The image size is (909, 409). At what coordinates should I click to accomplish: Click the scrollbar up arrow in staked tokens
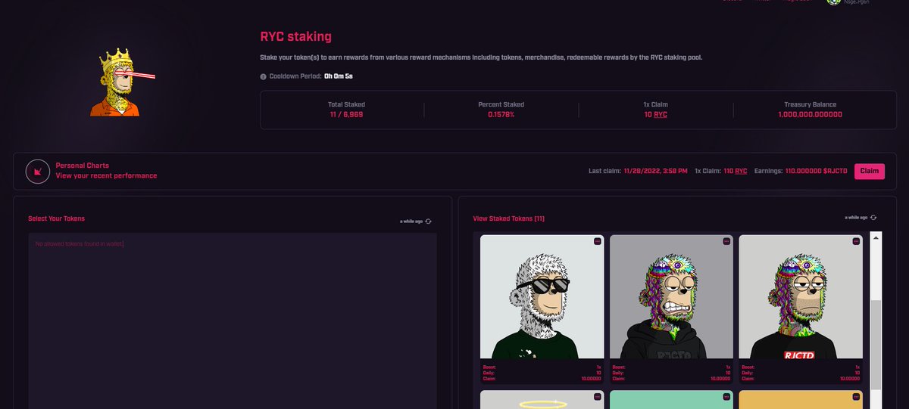pyautogui.click(x=876, y=238)
